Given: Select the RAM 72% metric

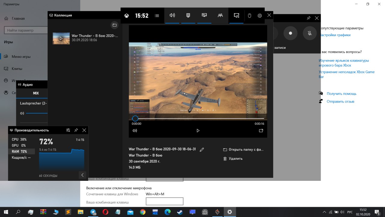Looking at the screenshot, I should click(x=21, y=152).
